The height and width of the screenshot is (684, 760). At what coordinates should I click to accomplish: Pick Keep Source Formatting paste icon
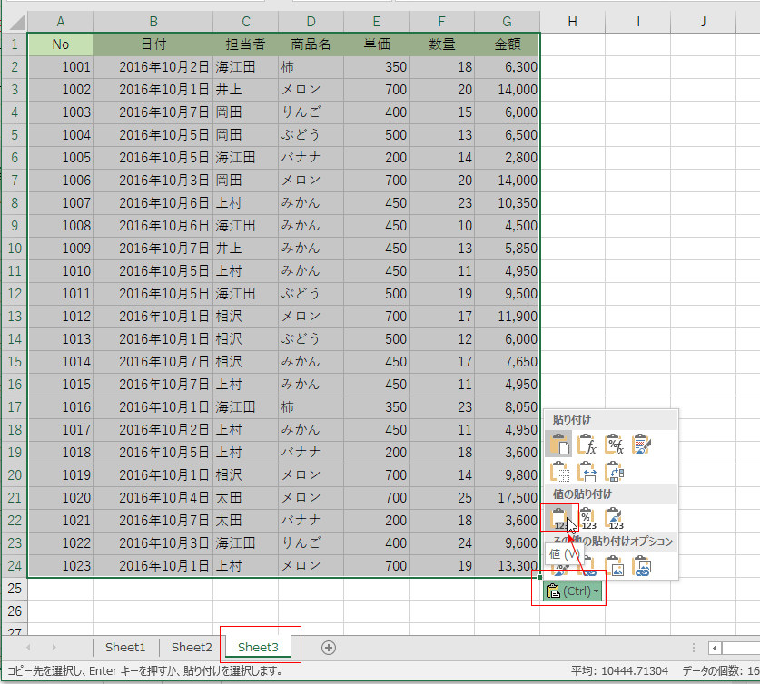coord(642,445)
